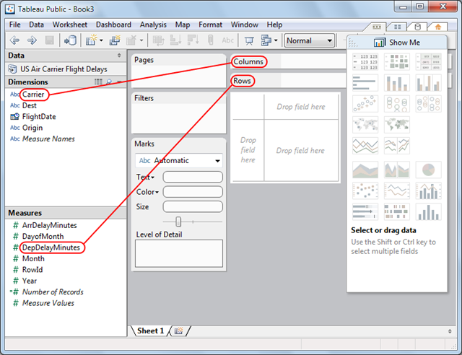
Task: Open the Worksheet menu
Action: pyautogui.click(x=70, y=25)
